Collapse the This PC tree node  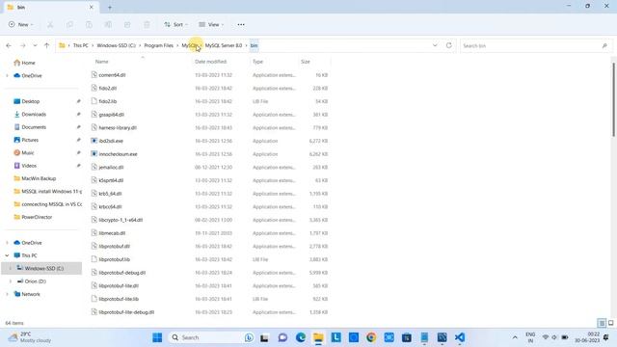pos(7,255)
